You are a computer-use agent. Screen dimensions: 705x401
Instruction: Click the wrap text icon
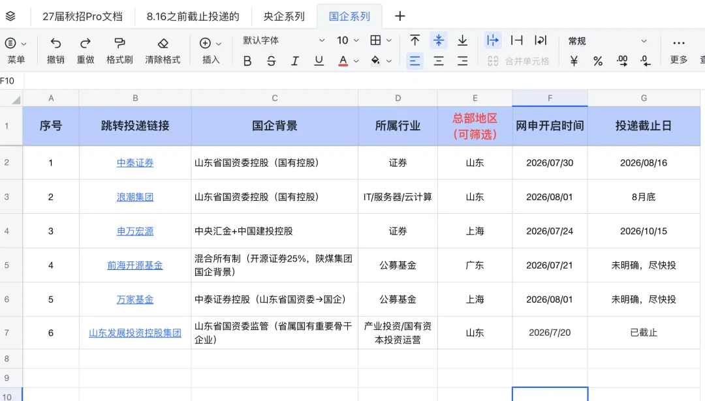pos(540,40)
